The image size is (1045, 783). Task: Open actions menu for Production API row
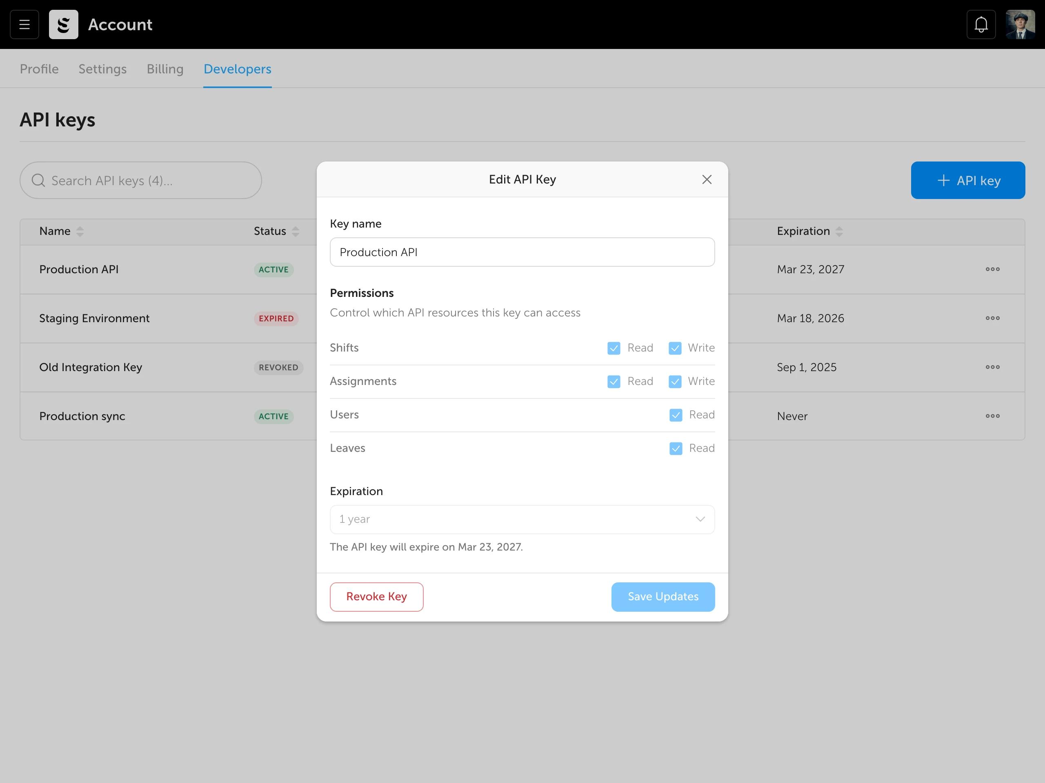pyautogui.click(x=992, y=270)
